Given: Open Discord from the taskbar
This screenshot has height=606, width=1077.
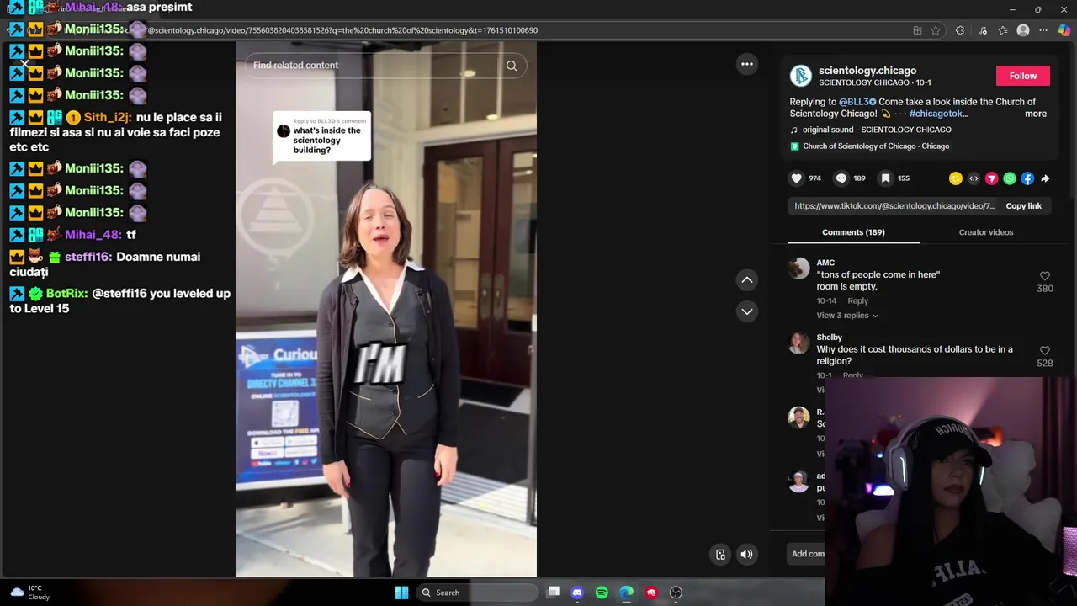Looking at the screenshot, I should click(x=577, y=593).
